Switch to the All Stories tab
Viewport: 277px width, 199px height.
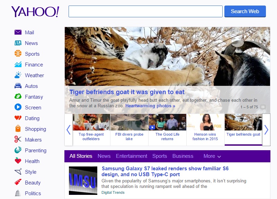[x=81, y=156]
